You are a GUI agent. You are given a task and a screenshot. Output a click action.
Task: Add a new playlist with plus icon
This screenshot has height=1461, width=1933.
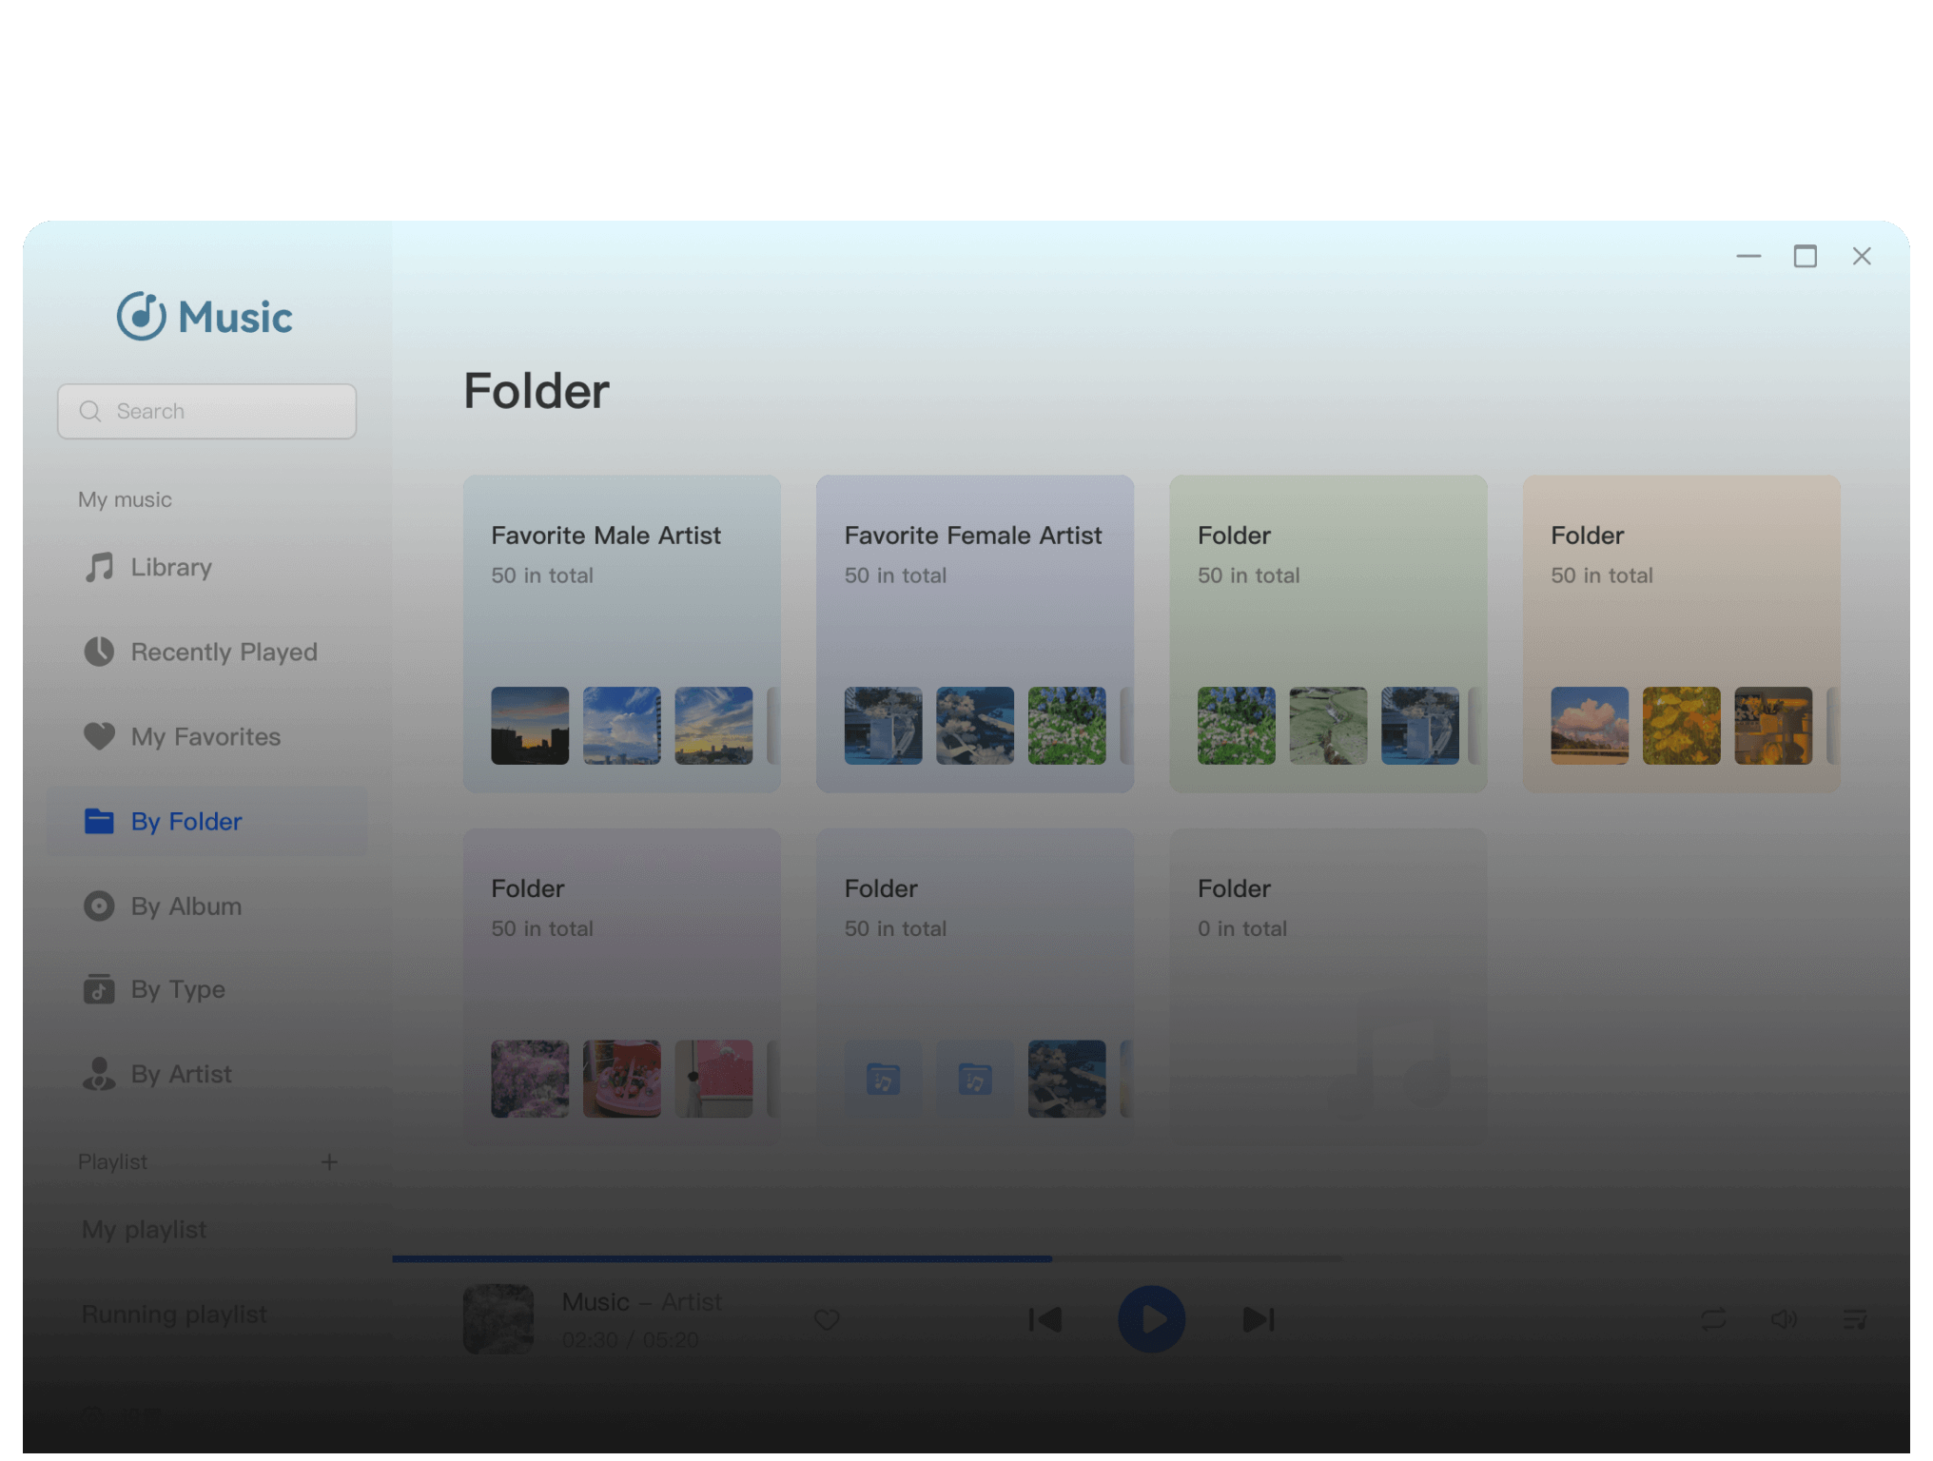point(329,1161)
